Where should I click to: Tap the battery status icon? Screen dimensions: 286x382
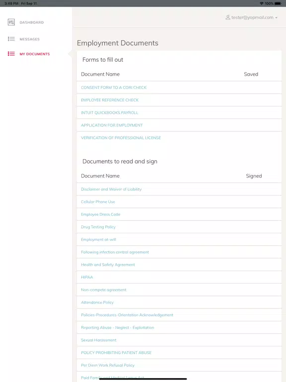point(278,3)
